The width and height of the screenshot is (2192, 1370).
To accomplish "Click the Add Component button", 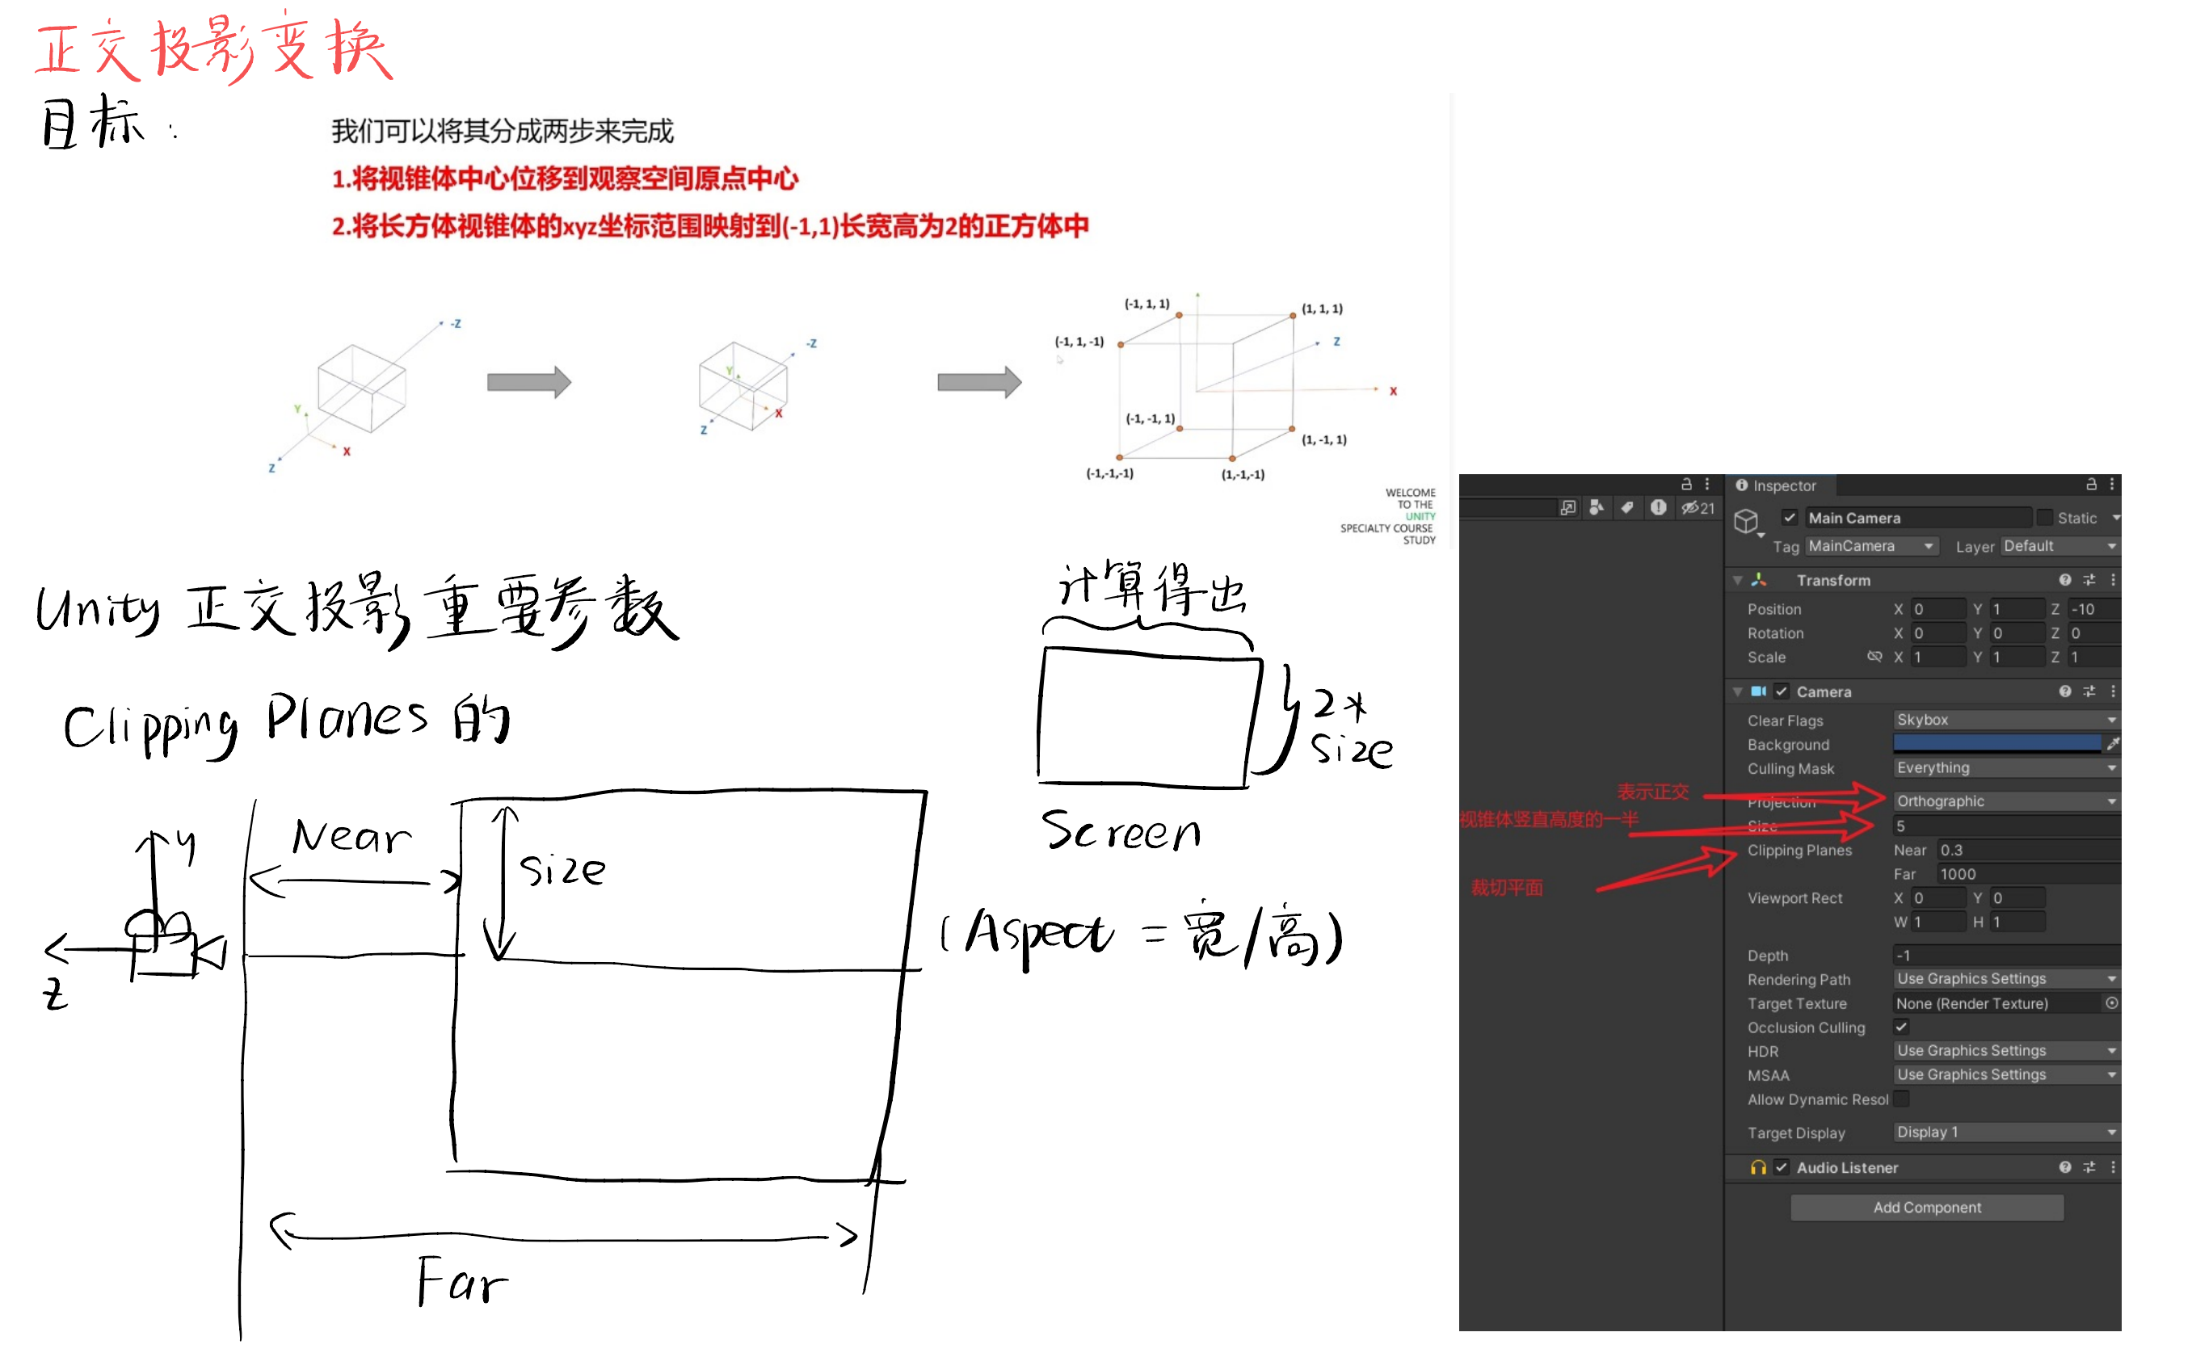I will click(x=1926, y=1207).
